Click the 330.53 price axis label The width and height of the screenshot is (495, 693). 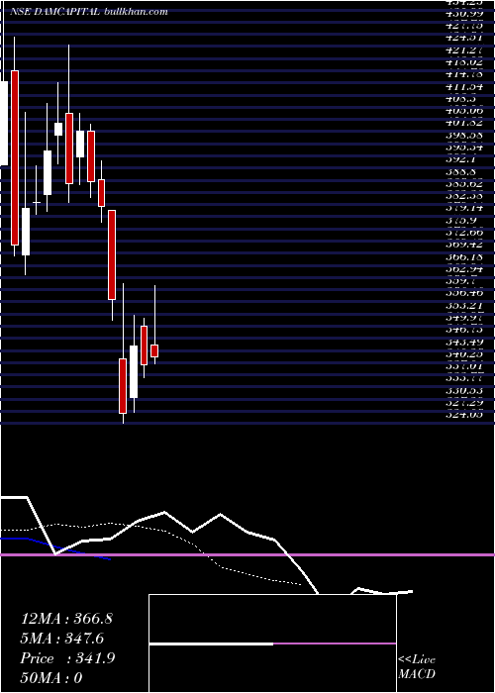point(464,391)
